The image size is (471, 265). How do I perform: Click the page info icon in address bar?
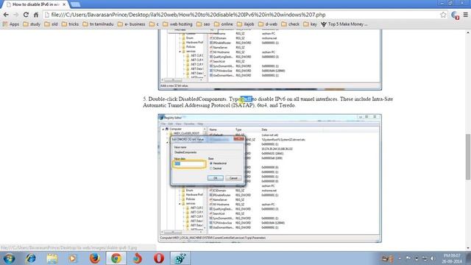pyautogui.click(x=47, y=15)
